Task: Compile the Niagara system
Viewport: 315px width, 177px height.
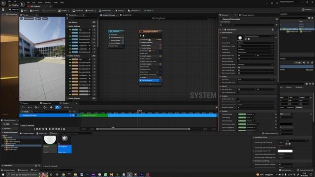Action: tap(63, 11)
